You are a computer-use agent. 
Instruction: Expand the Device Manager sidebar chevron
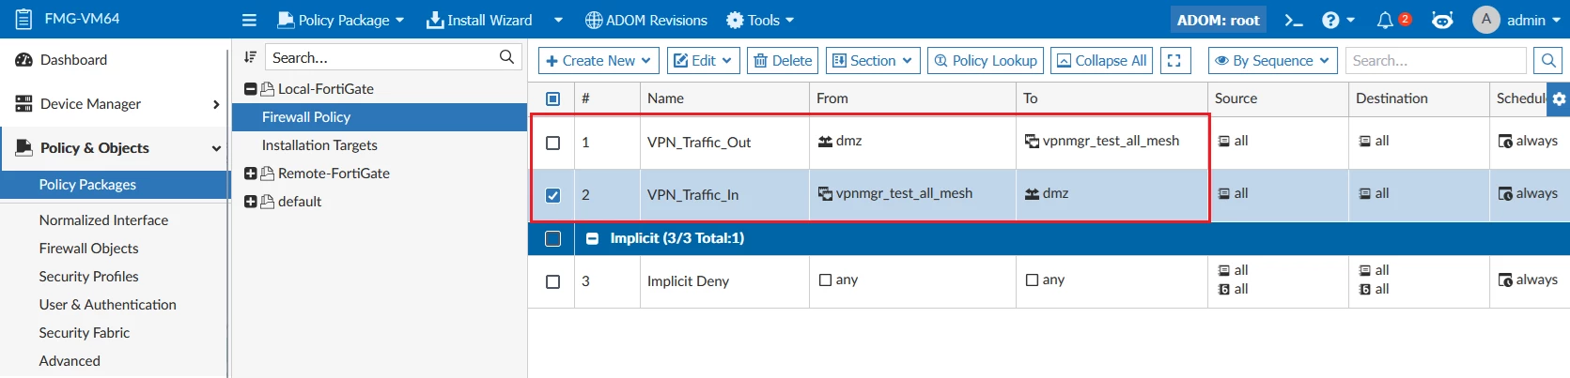click(x=216, y=104)
